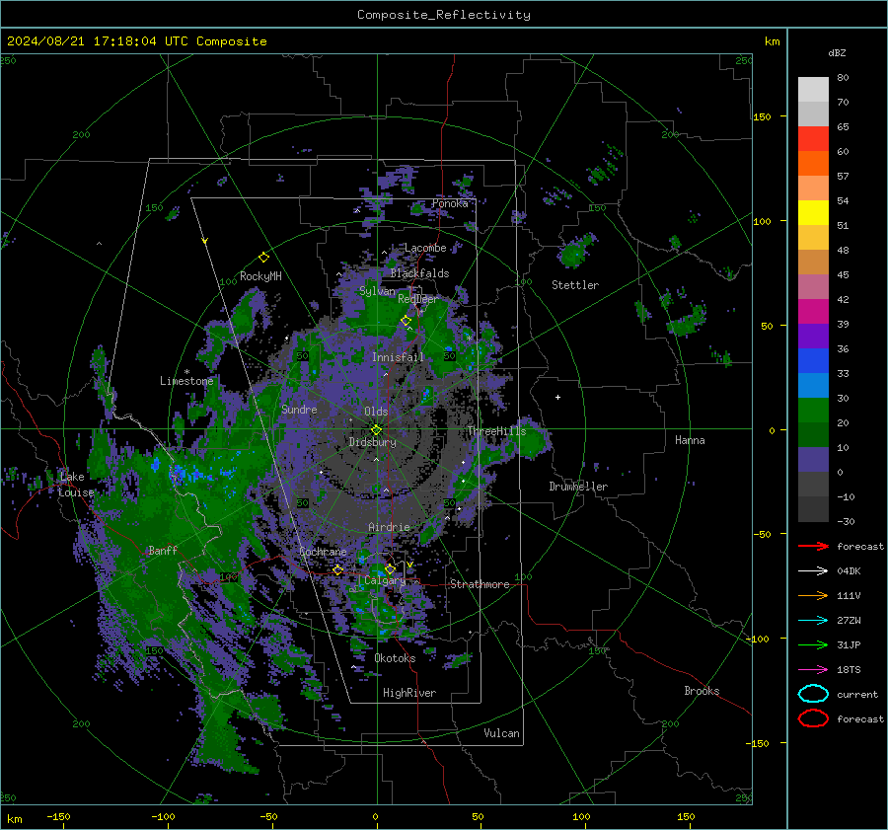Click the Sylvan label
888x830 pixels.
tap(377, 291)
